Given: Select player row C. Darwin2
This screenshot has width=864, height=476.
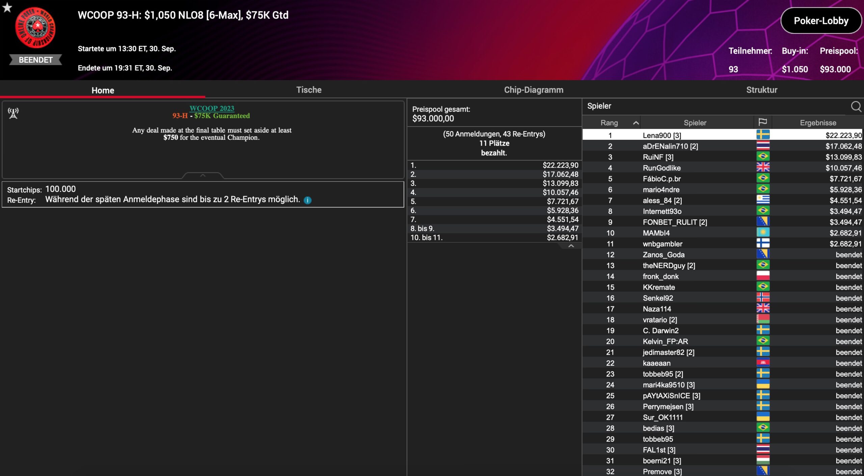Looking at the screenshot, I should (x=722, y=330).
